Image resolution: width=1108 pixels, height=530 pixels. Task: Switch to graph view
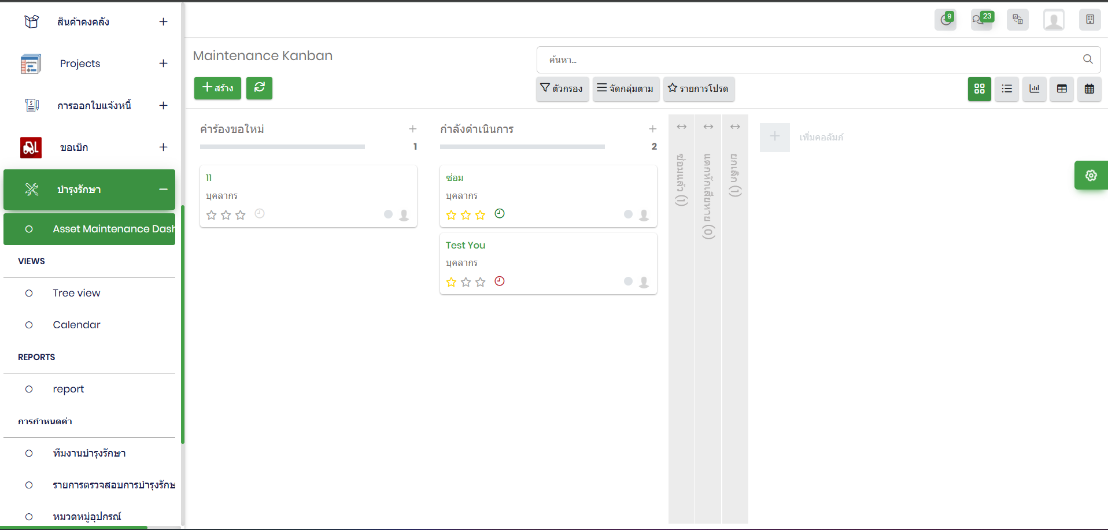(x=1034, y=89)
